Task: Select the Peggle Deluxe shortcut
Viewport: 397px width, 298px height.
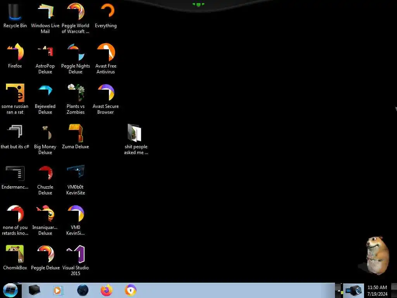Action: click(x=45, y=258)
